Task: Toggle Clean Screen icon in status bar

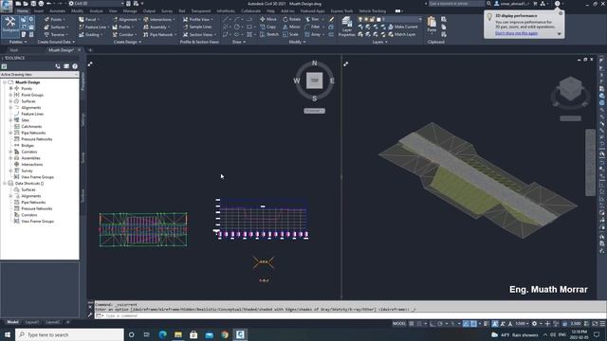Action: (595, 324)
